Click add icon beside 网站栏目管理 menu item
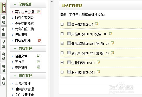The image size is (142, 97). [39, 12]
